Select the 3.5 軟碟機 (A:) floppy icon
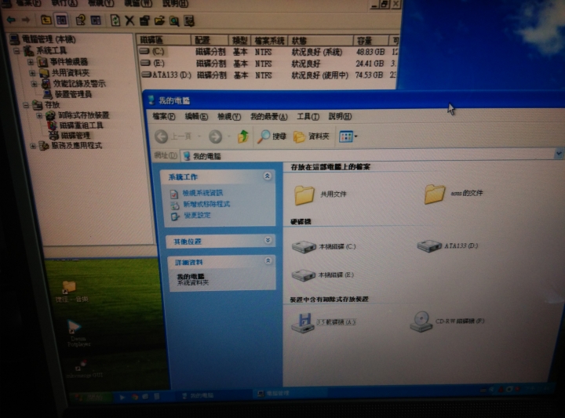Viewport: 565px width, 418px height. point(303,322)
